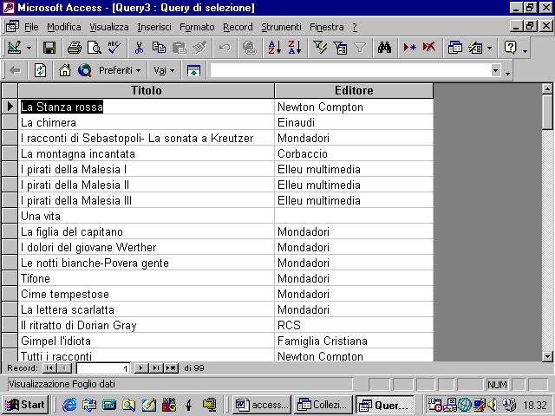Select the Titolo column header
The height and width of the screenshot is (416, 555).
[x=147, y=90]
